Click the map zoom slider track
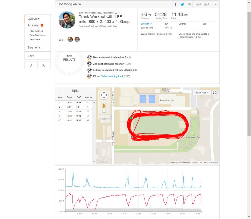 [x=104, y=128]
